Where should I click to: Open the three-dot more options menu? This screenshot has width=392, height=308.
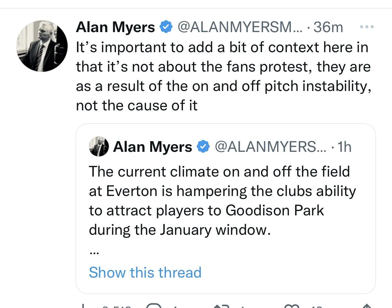366,27
